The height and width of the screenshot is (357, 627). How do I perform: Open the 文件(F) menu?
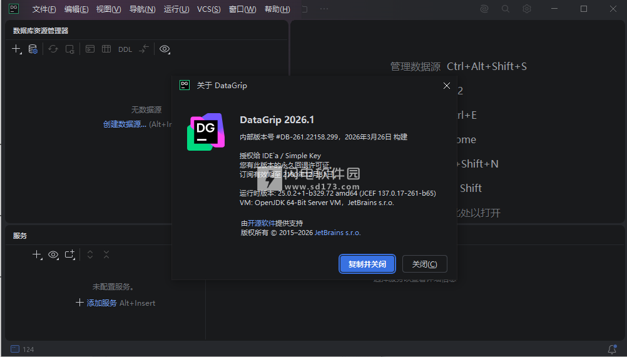point(44,9)
